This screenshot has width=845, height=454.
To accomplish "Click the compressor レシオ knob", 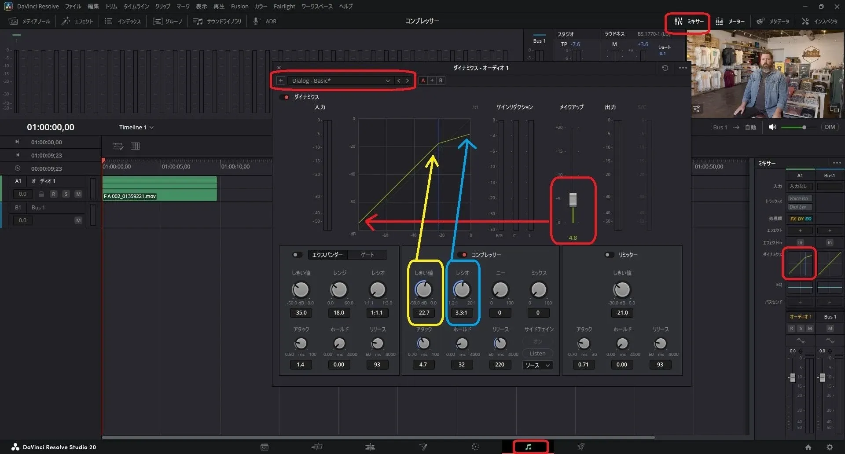I will (462, 289).
